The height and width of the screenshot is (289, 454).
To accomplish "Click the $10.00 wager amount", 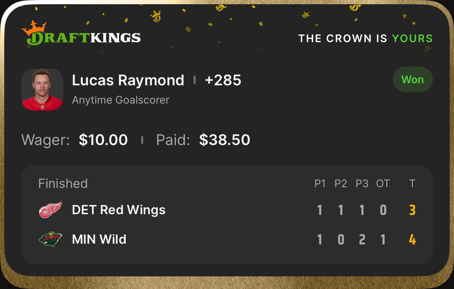I will [103, 140].
